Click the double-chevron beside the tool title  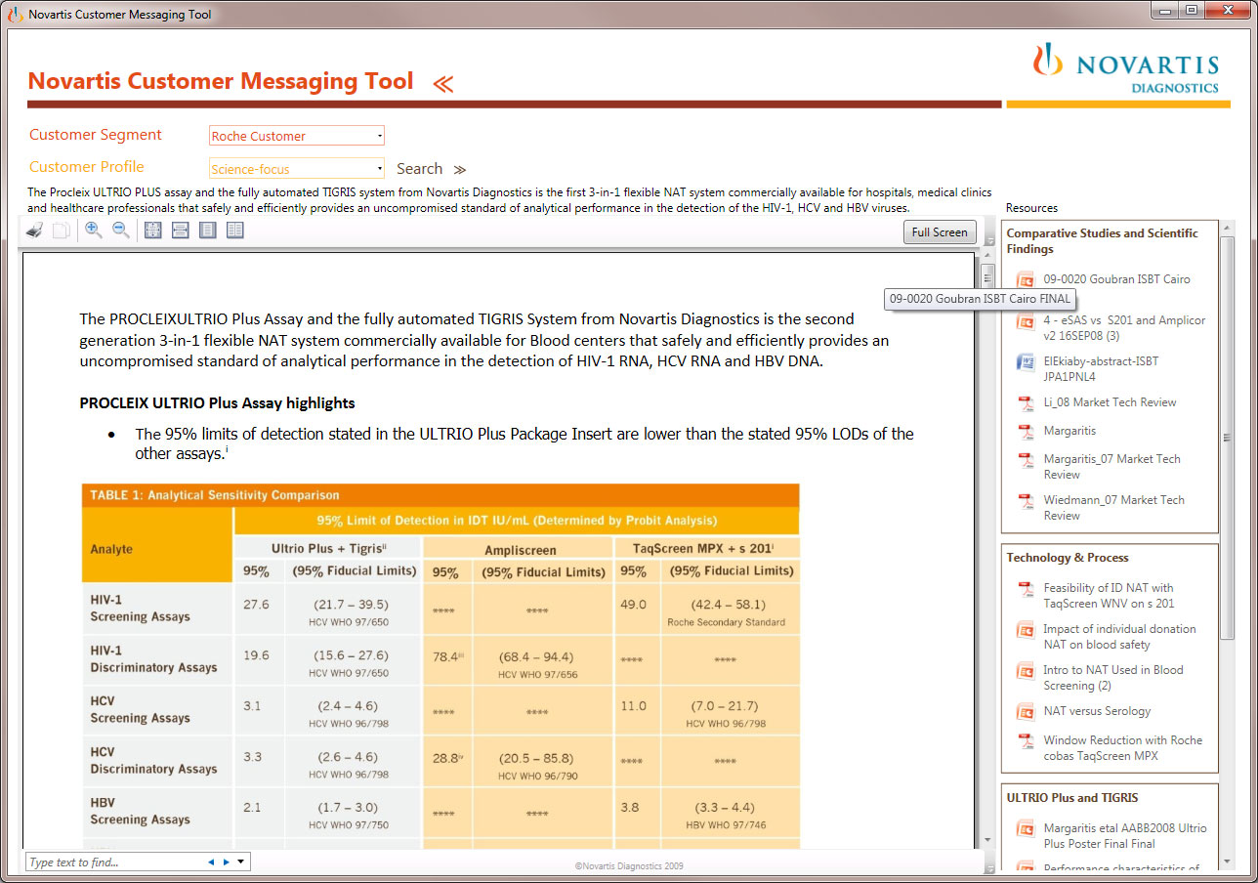(x=442, y=84)
